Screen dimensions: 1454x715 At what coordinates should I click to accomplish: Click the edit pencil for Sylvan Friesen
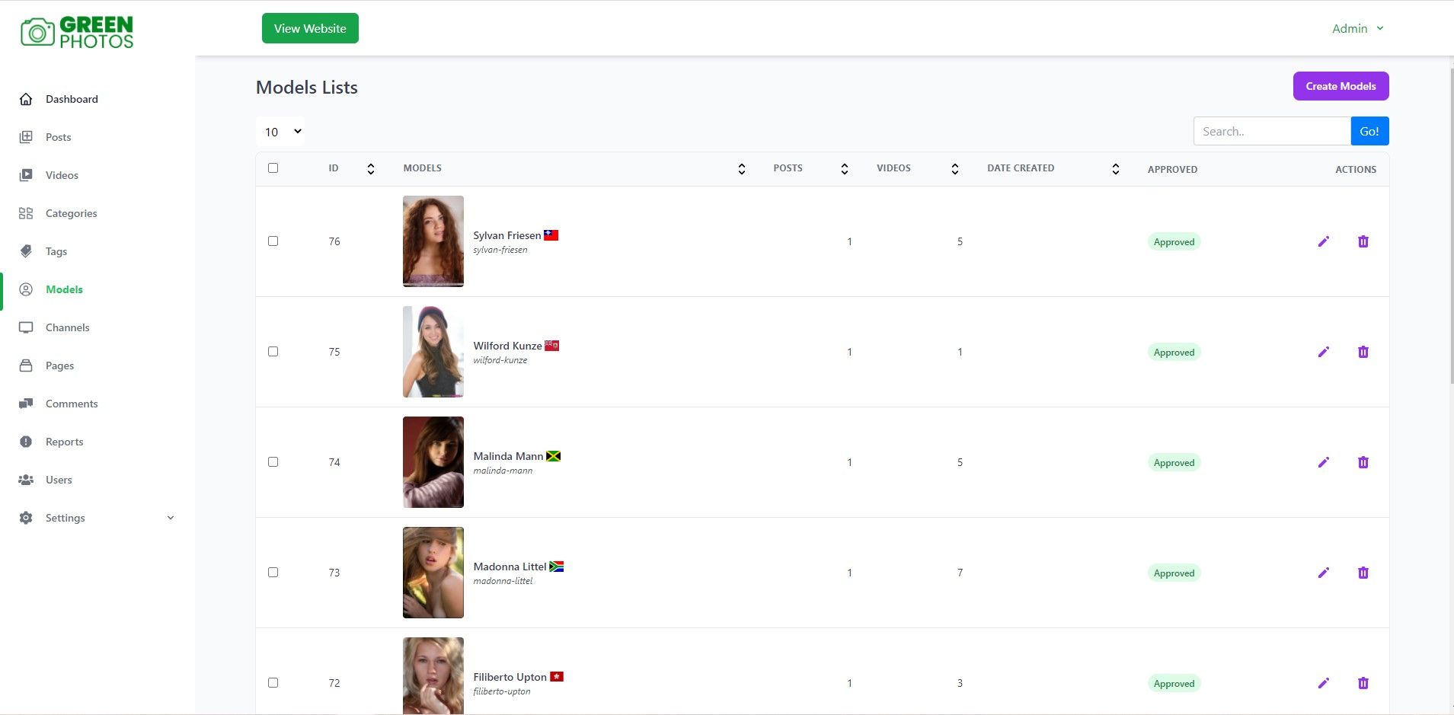click(x=1323, y=241)
